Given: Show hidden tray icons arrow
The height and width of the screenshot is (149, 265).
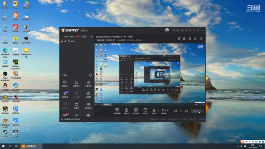Looking at the screenshot, I should pyautogui.click(x=238, y=146).
